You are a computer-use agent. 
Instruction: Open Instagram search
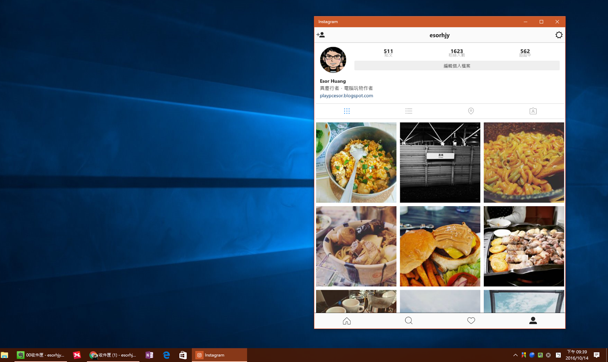tap(409, 321)
